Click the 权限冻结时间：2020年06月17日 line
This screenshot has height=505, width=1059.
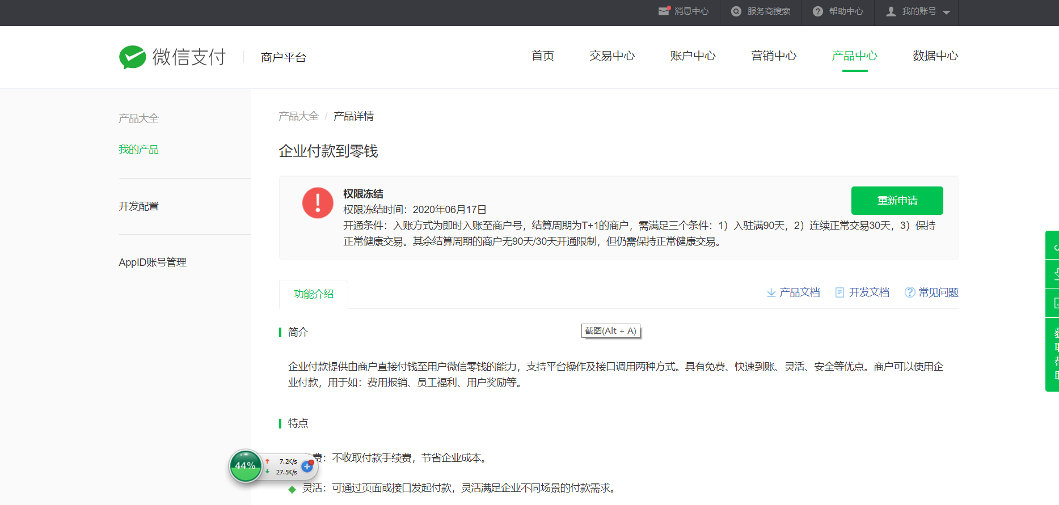click(x=415, y=210)
